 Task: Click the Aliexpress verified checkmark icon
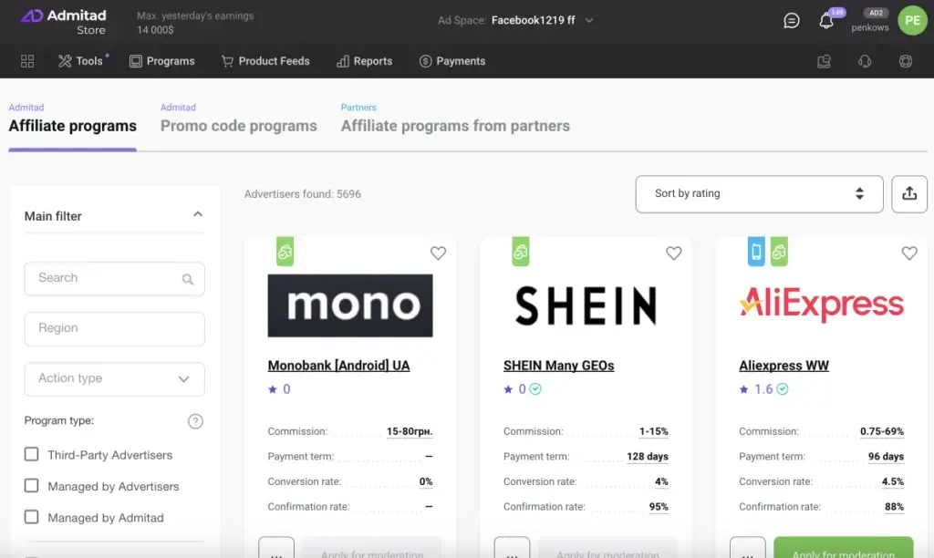782,389
